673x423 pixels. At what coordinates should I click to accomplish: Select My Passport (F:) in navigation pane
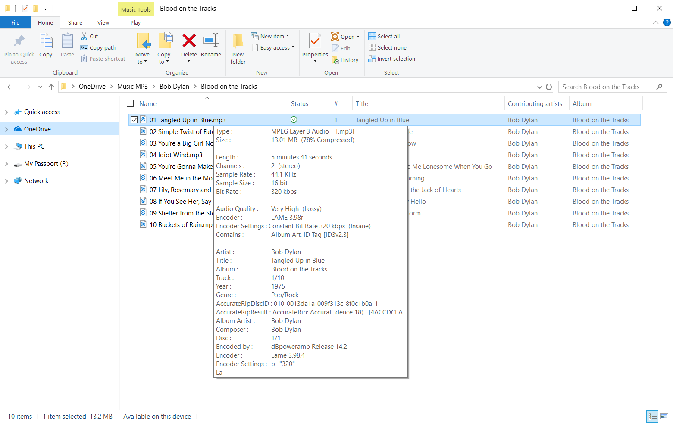tap(46, 164)
